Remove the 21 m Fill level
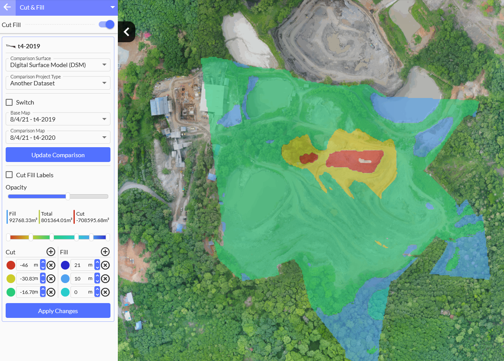The width and height of the screenshot is (504, 361). click(105, 265)
